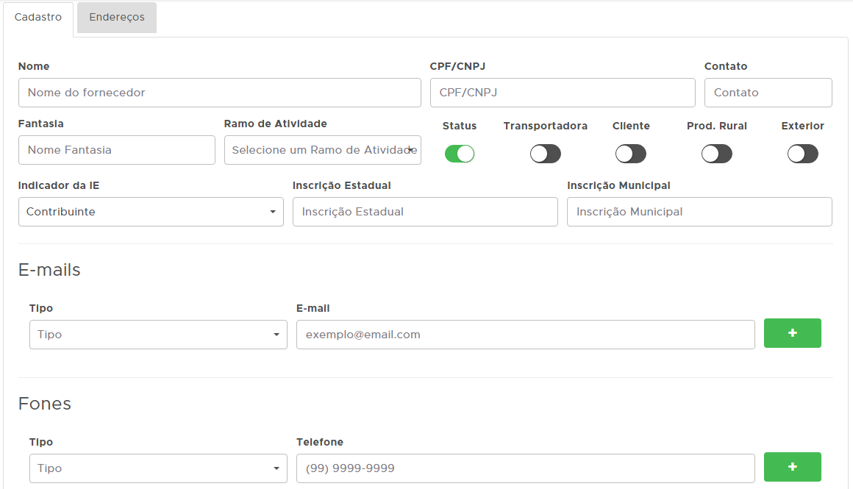The height and width of the screenshot is (489, 853).
Task: Toggle the Cliente switch on
Action: 630,154
